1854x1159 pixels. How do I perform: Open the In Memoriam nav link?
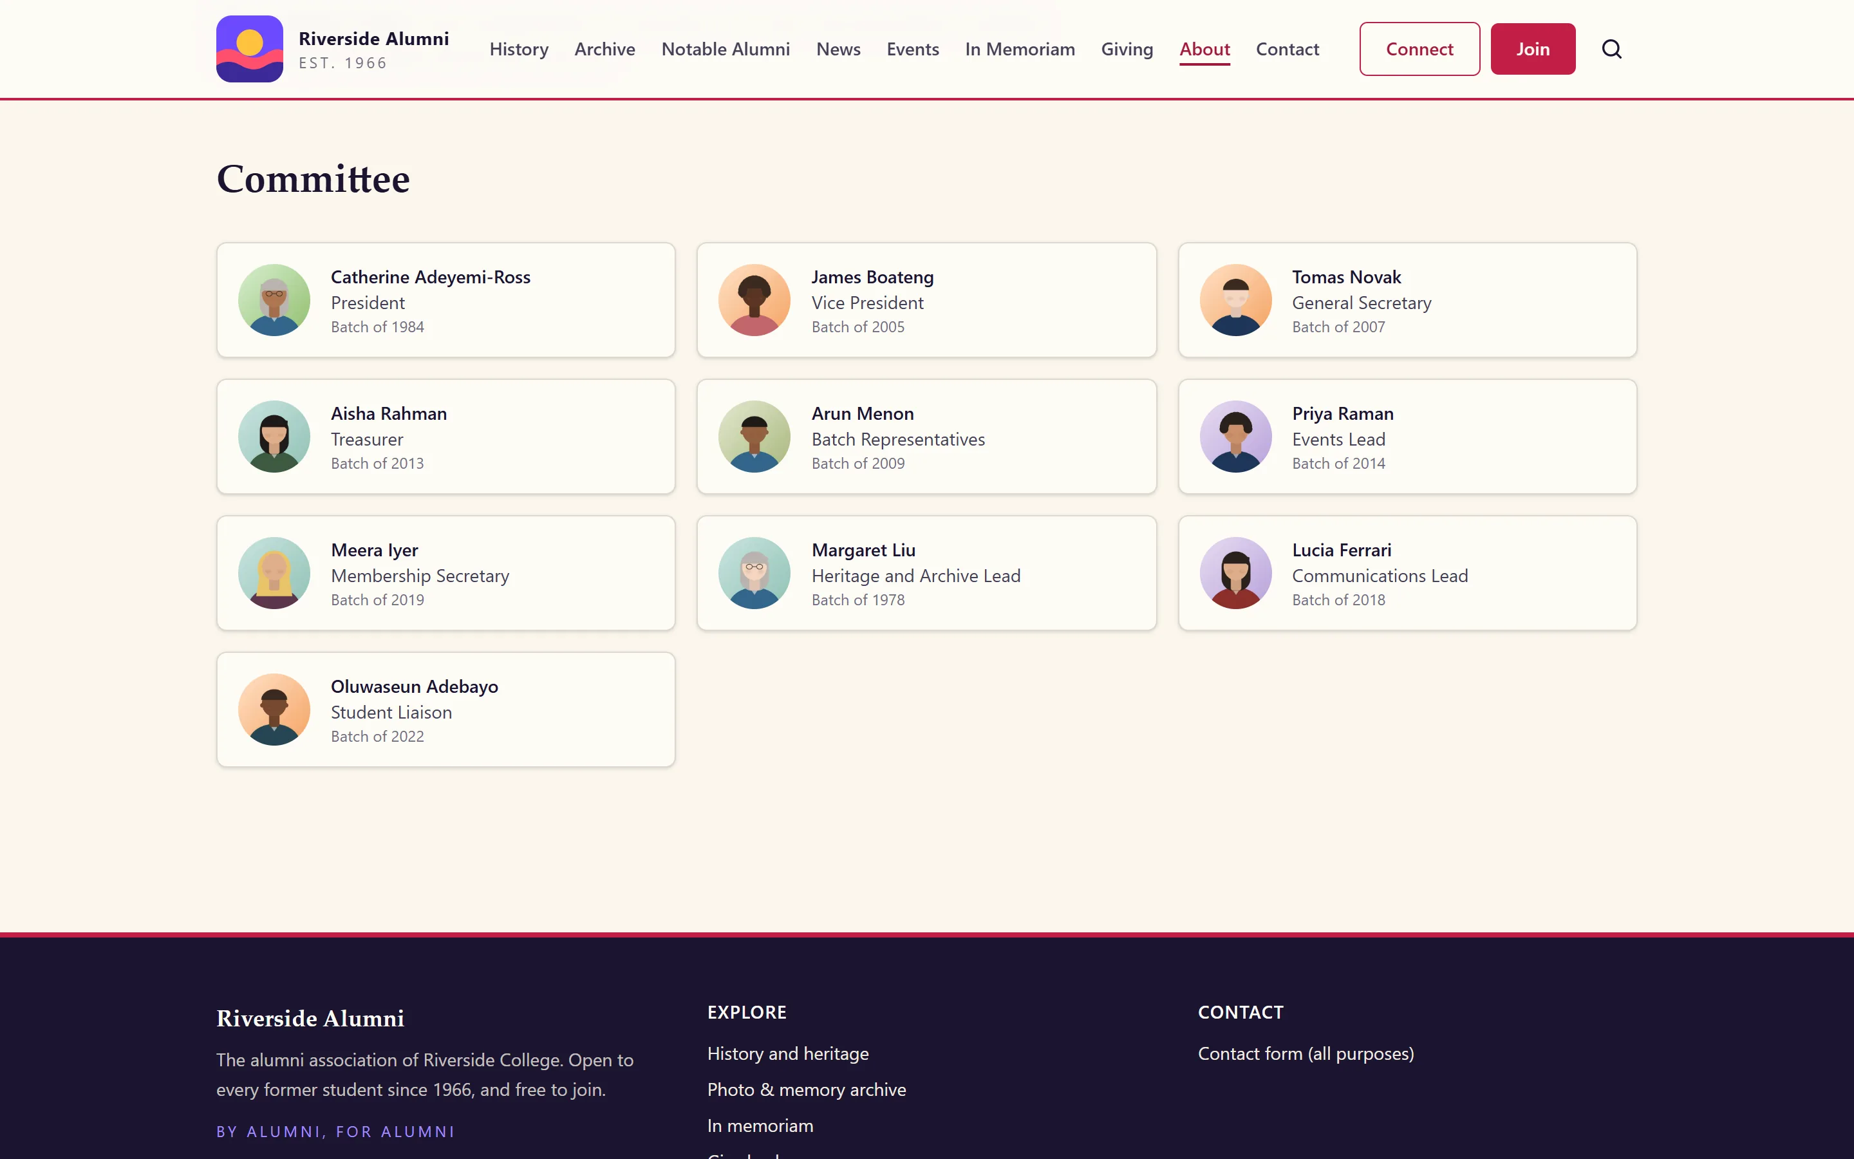click(x=1020, y=49)
